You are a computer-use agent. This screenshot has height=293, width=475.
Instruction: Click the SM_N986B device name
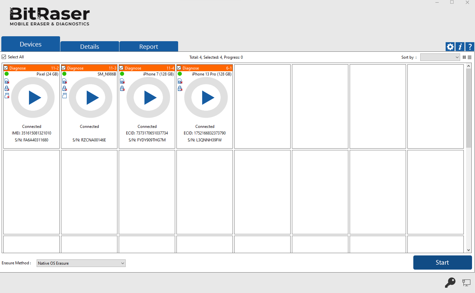pyautogui.click(x=107, y=74)
